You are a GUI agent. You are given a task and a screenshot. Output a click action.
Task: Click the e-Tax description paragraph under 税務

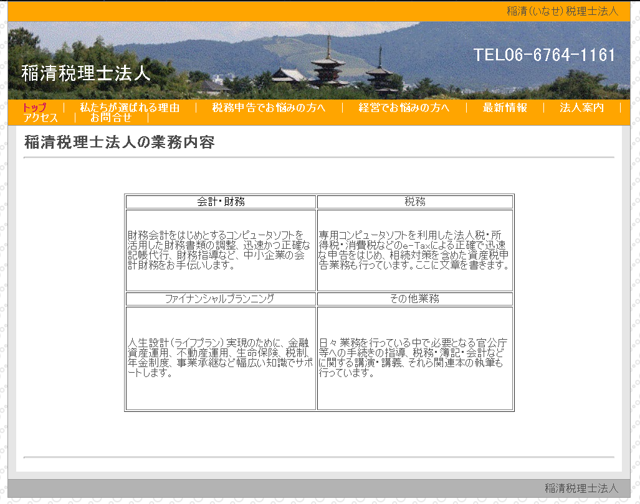tap(414, 250)
